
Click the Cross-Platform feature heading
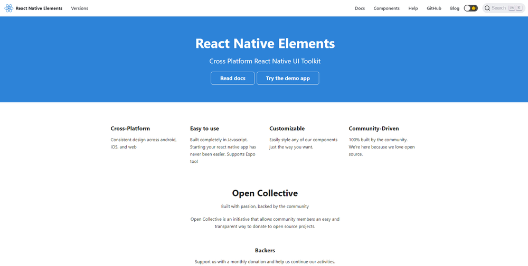click(x=130, y=129)
